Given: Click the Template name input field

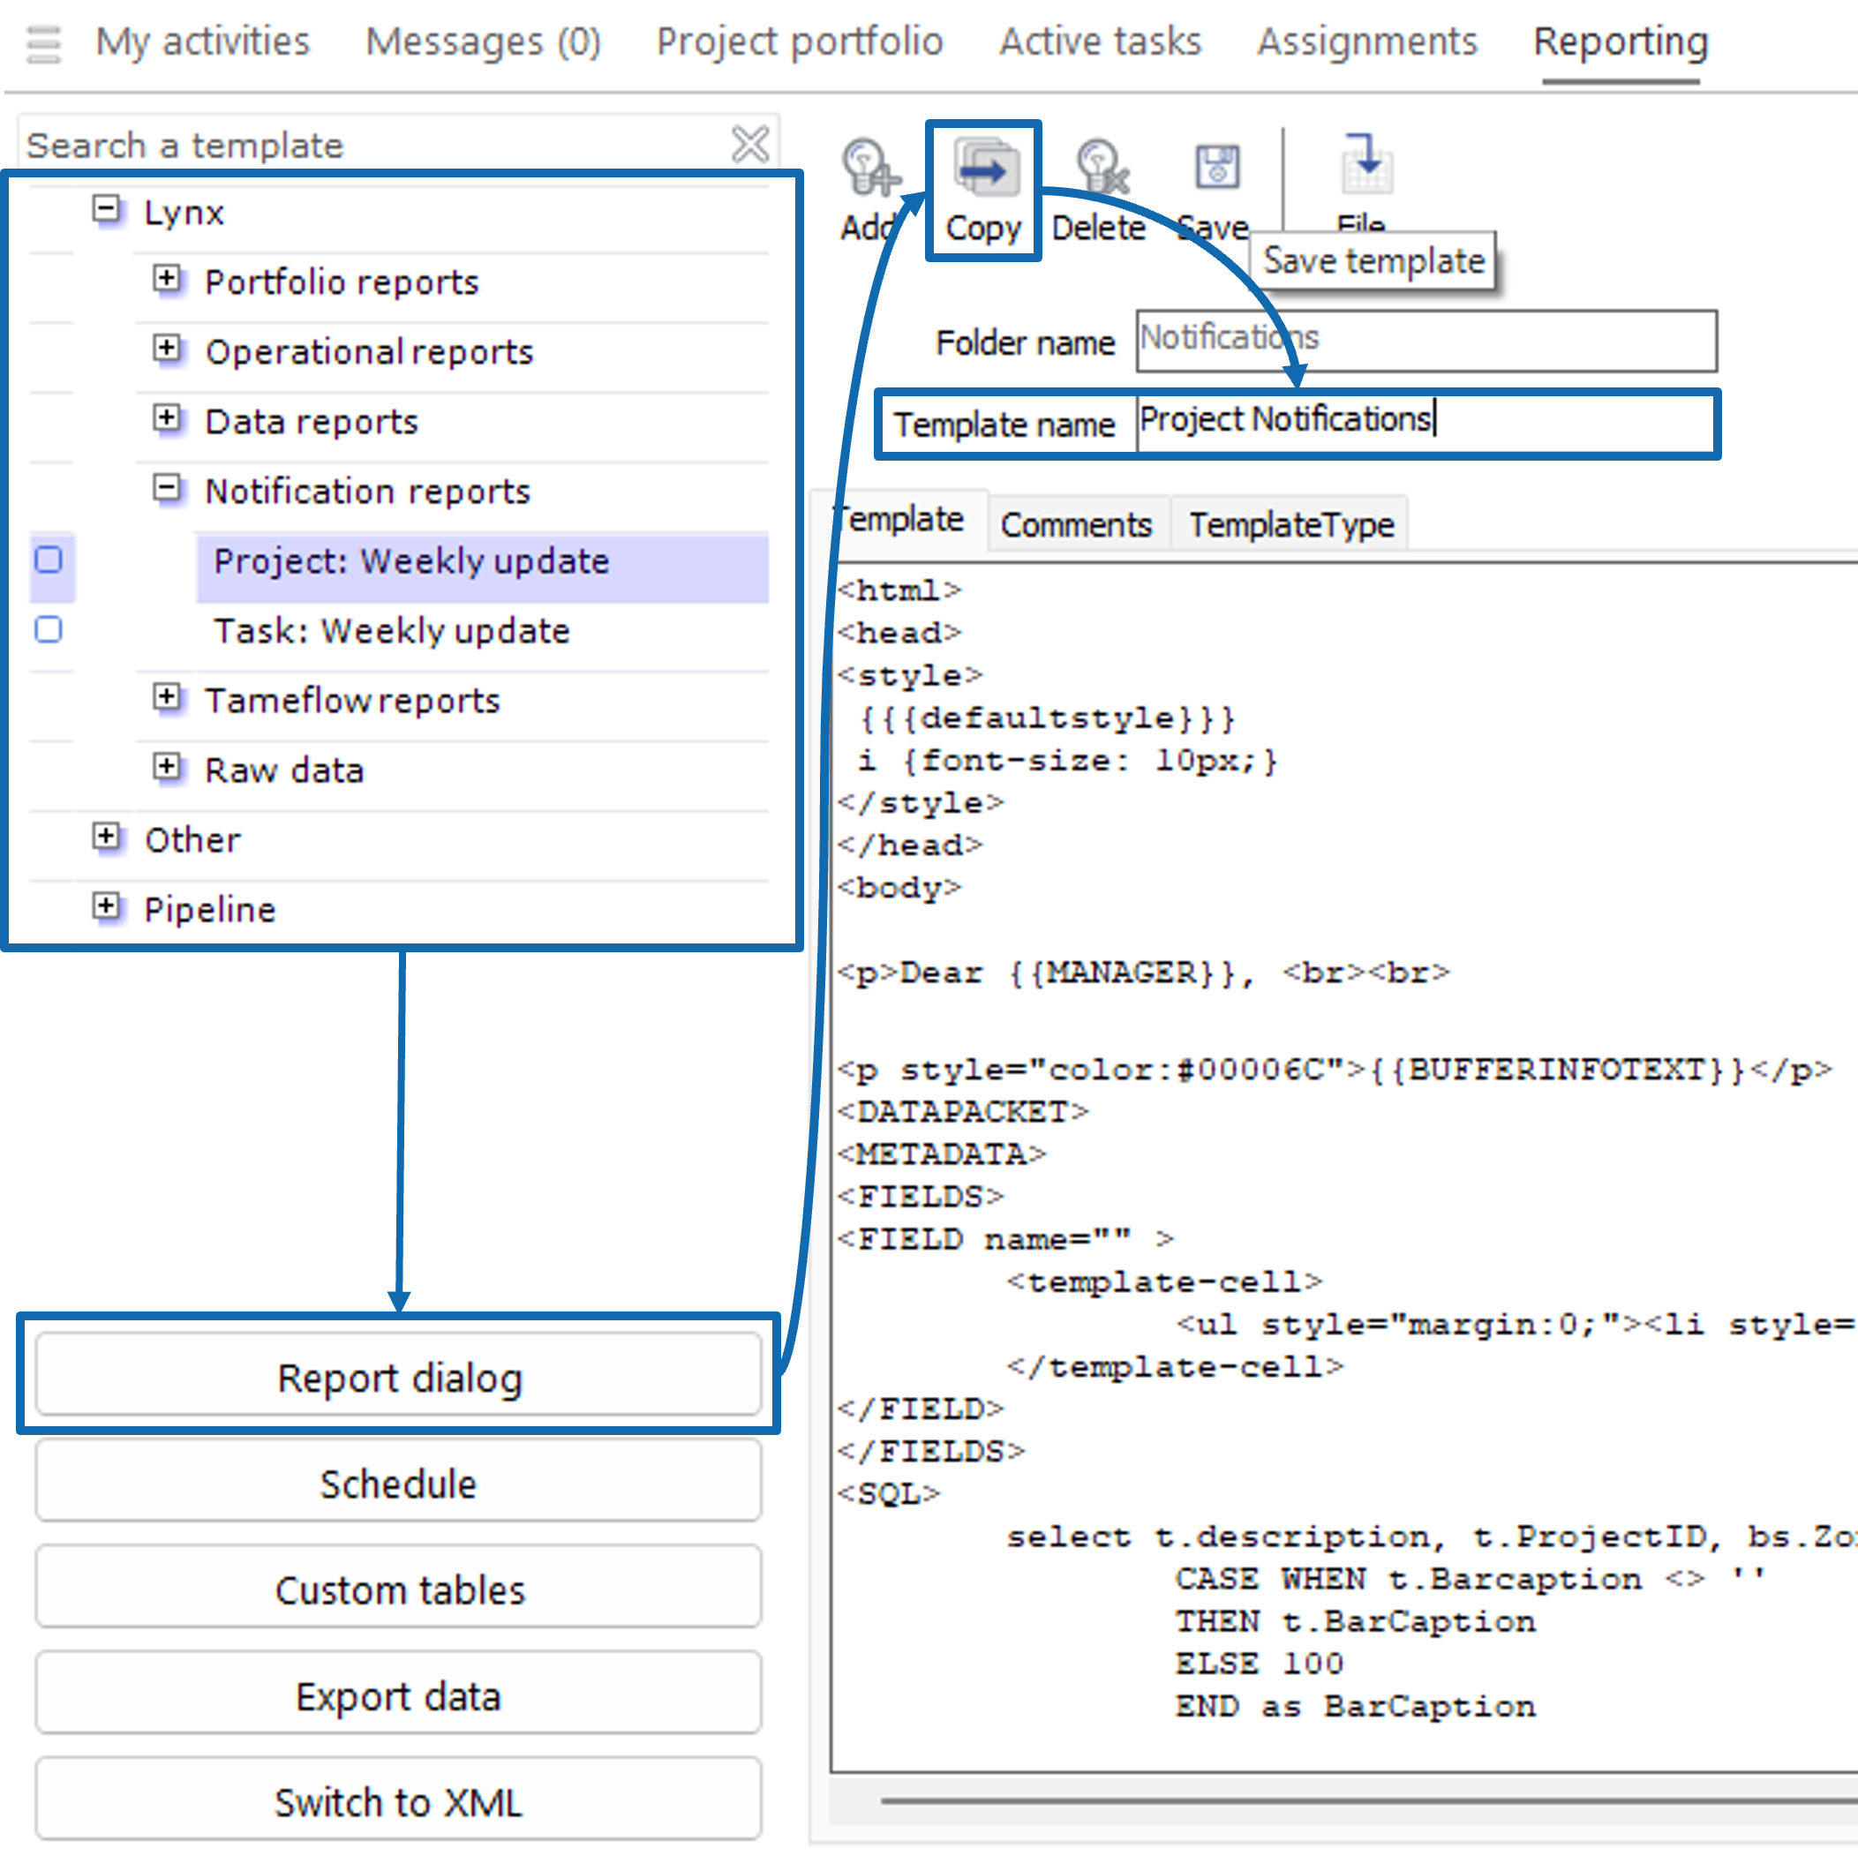Looking at the screenshot, I should 1426,422.
